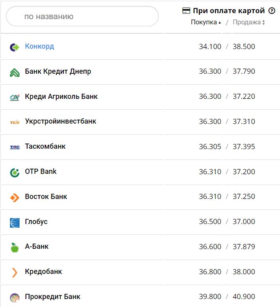Click Кредобанк sell rate 38.000

click(244, 272)
